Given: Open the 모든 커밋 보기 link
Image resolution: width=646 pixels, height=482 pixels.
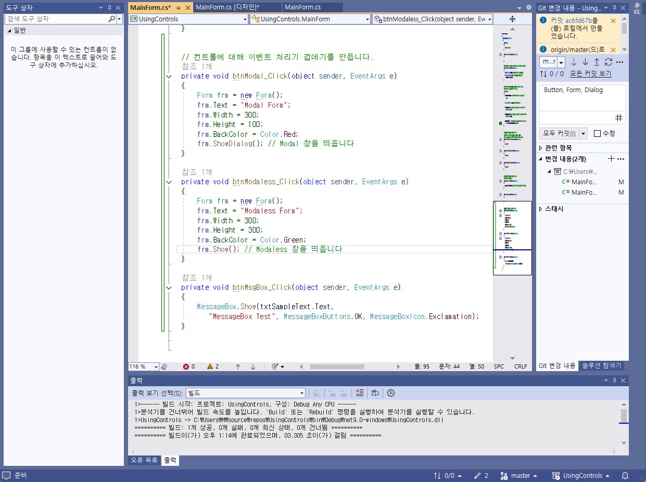Looking at the screenshot, I should point(590,74).
